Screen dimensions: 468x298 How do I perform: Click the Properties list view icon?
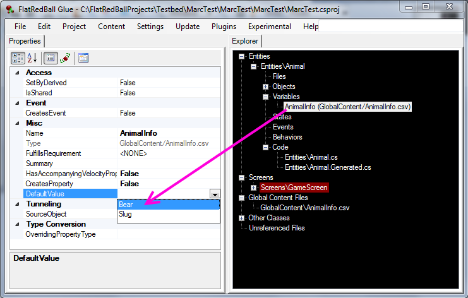51,57
